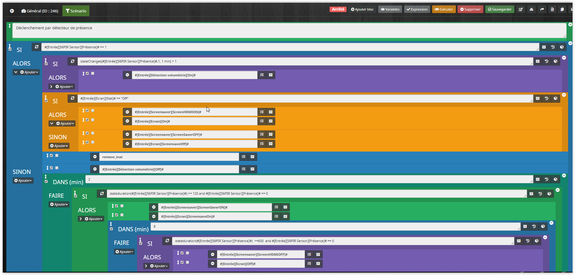Click the refresh icon beside the Présence == 1 condition
Image resolution: width=575 pixels, height=275 pixels.
(x=37, y=47)
